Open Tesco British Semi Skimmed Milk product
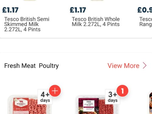152x114 pixels. coord(27,24)
